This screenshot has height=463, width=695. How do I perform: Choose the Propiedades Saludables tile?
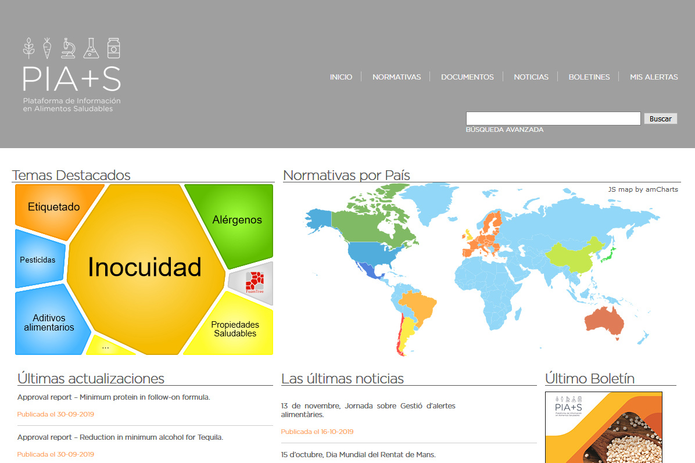click(235, 329)
